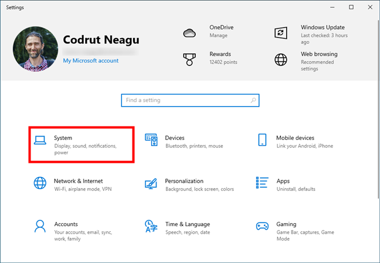Click Web browsing Recommended settings text
Viewport: 380px width, 263px height.
coord(317,66)
